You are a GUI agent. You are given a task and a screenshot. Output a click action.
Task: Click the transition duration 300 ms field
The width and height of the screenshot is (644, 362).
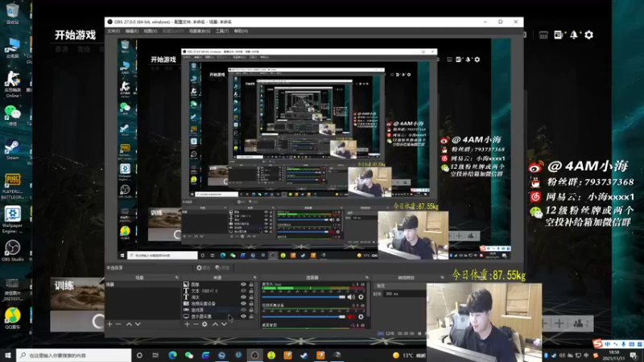click(405, 294)
